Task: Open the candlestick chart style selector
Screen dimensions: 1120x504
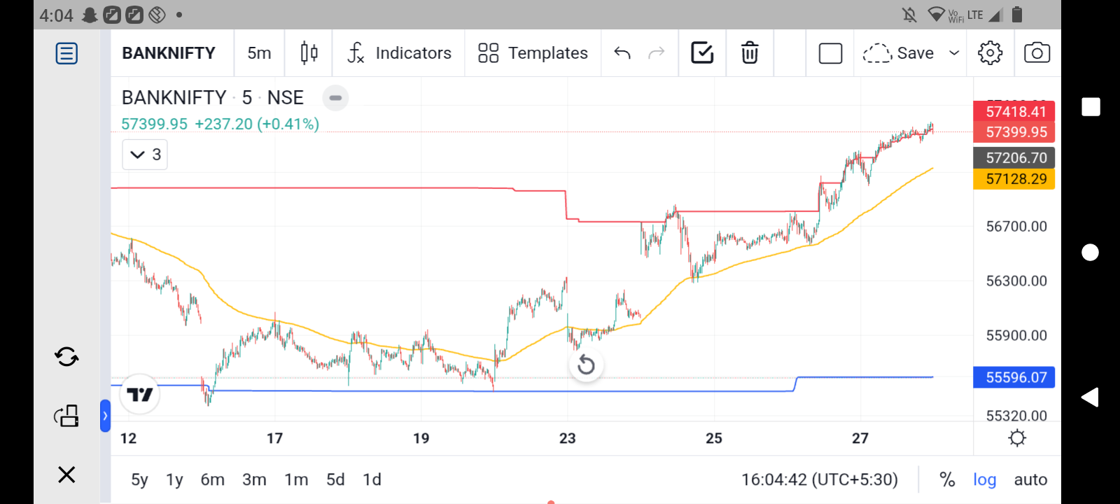Action: pos(309,53)
